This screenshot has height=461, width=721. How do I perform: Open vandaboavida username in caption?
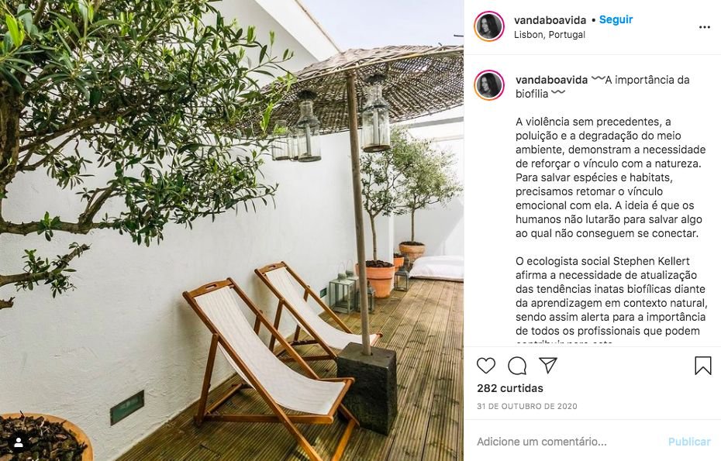tap(551, 80)
